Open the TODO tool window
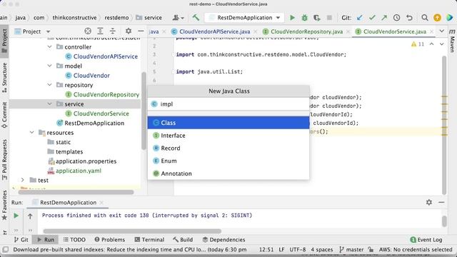This screenshot has height=257, width=457. pyautogui.click(x=74, y=240)
